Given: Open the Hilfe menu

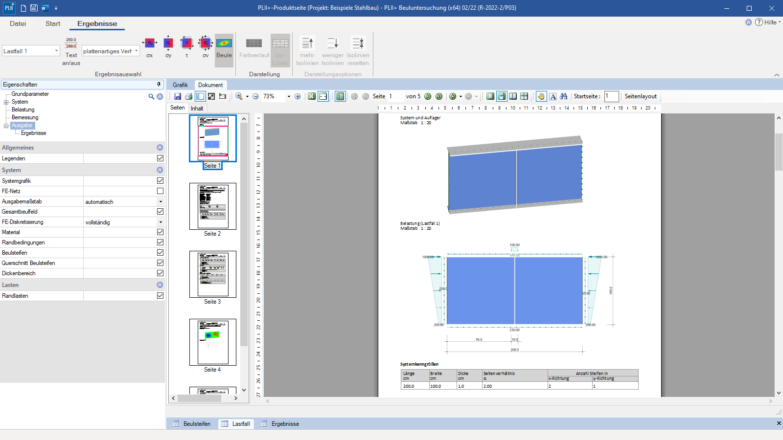Looking at the screenshot, I should (768, 22).
